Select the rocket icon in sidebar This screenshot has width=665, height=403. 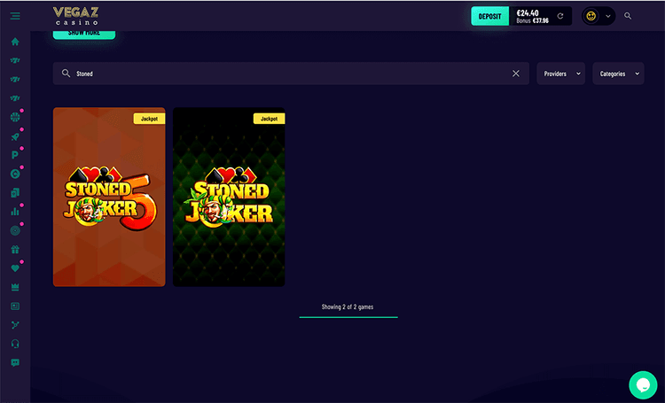[15, 136]
